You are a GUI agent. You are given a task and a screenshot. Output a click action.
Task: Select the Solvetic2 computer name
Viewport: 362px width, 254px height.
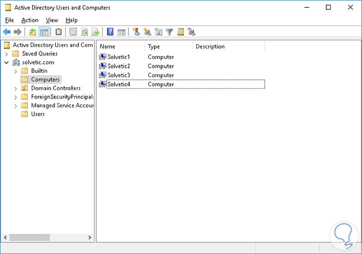click(119, 66)
